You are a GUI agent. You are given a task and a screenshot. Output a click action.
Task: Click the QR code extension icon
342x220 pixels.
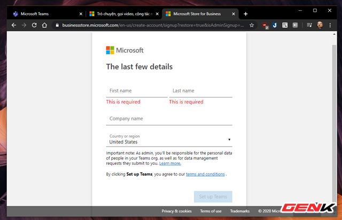pos(285,25)
